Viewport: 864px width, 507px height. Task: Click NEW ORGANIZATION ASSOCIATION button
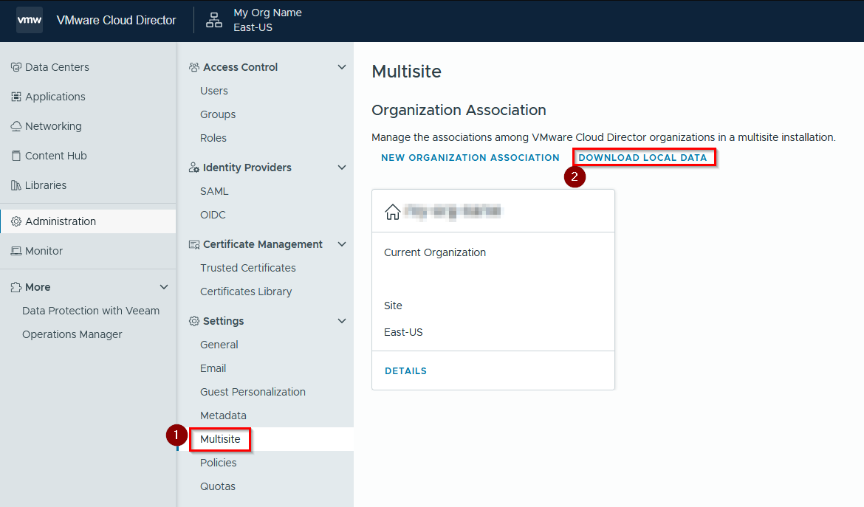pyautogui.click(x=470, y=157)
